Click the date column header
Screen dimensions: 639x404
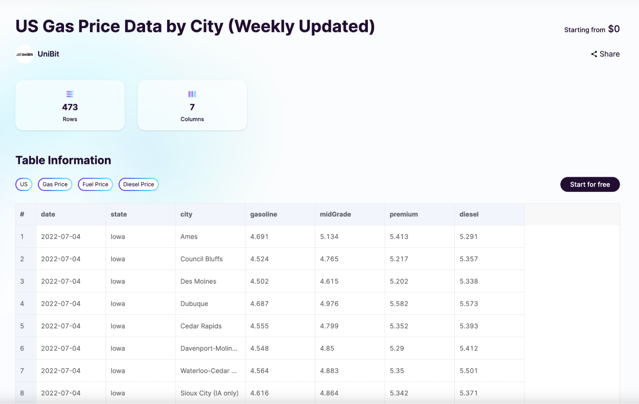48,214
